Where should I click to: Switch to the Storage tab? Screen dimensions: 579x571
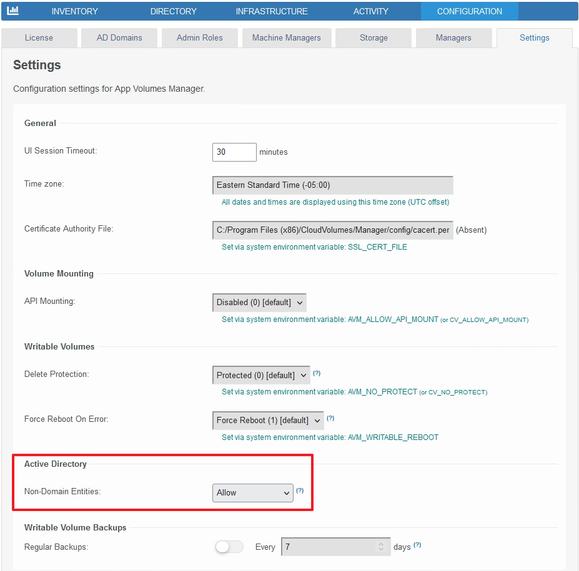(373, 37)
